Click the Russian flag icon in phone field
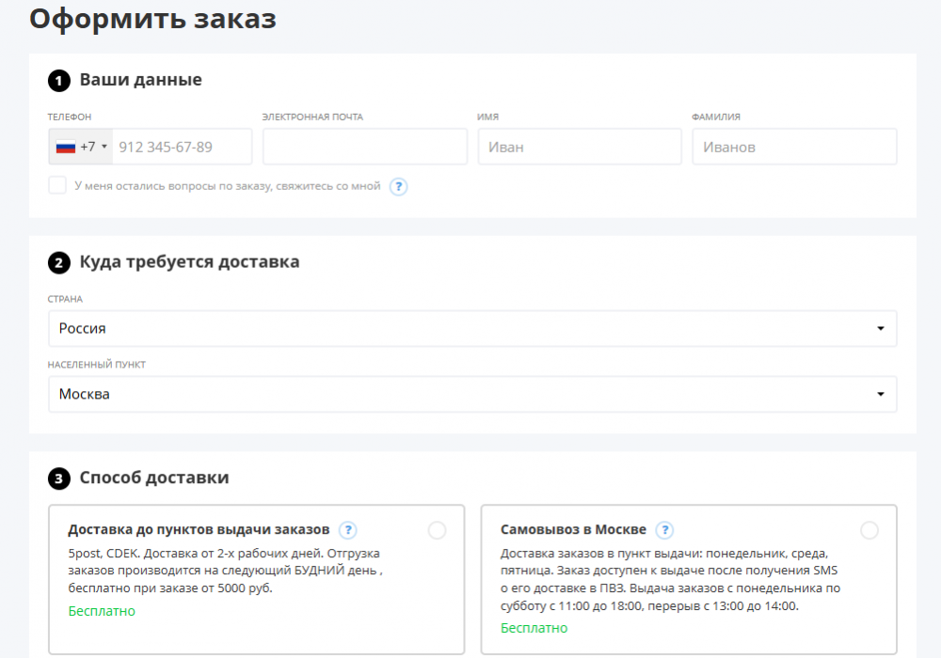This screenshot has width=941, height=658. point(66,148)
